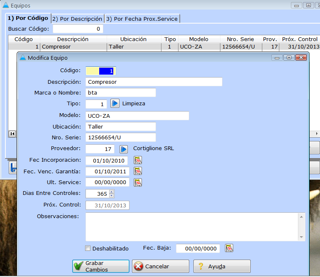Open calendar icon beside Ult. Service
Viewport: 320px width, 277px height.
pos(138,182)
